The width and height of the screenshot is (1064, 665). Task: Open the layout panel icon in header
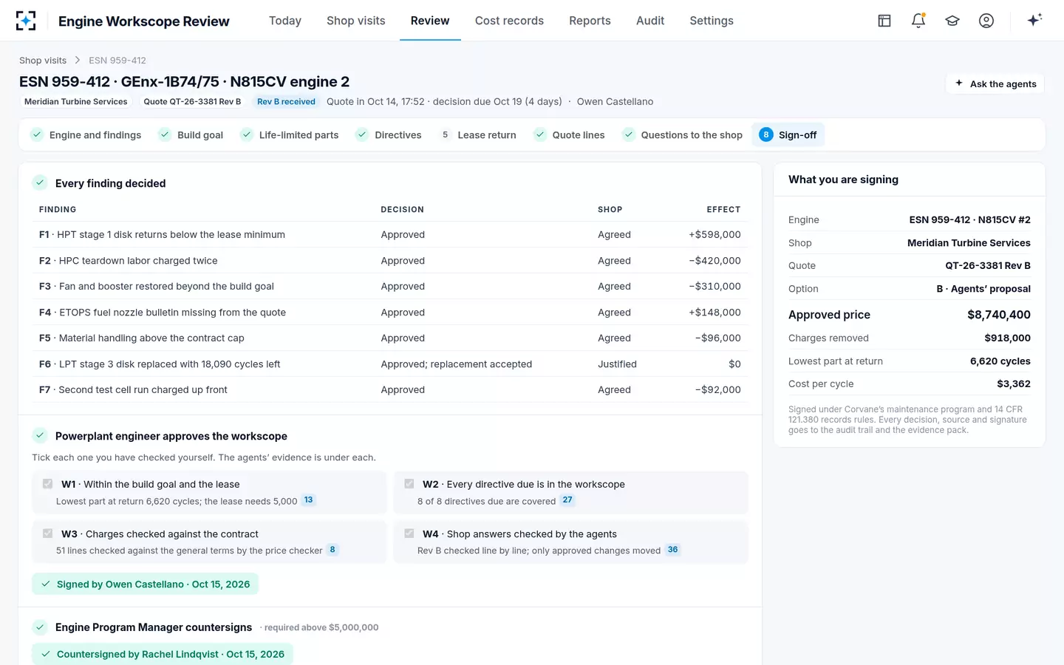[884, 21]
